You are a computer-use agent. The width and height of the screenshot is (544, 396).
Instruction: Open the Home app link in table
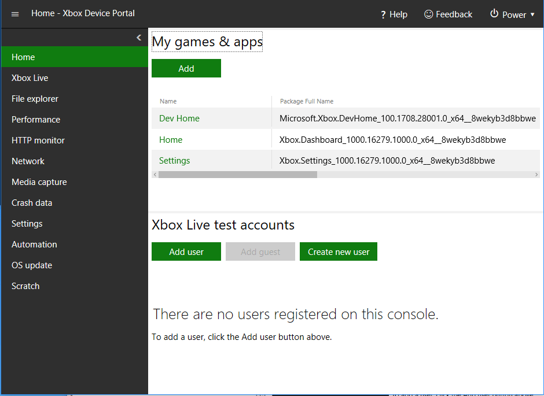click(x=171, y=140)
